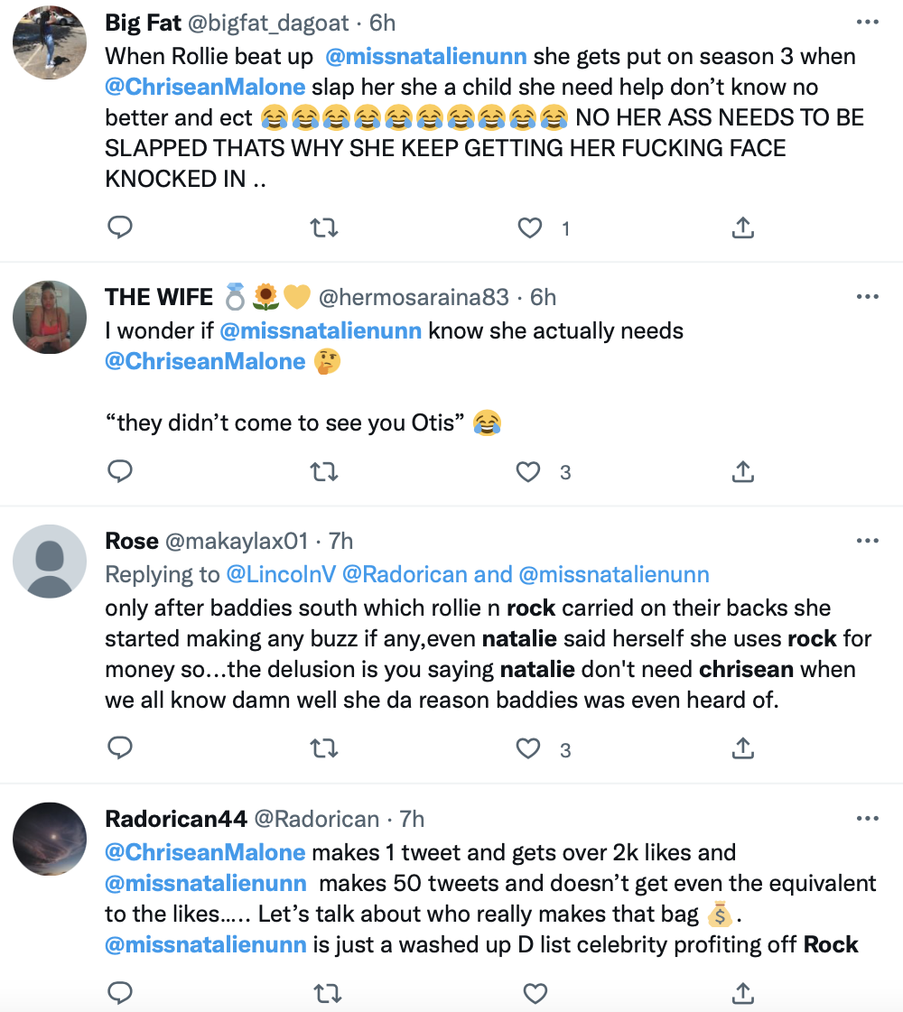The image size is (903, 1012).
Task: Share THE WIFE's tweet
Action: [x=742, y=471]
